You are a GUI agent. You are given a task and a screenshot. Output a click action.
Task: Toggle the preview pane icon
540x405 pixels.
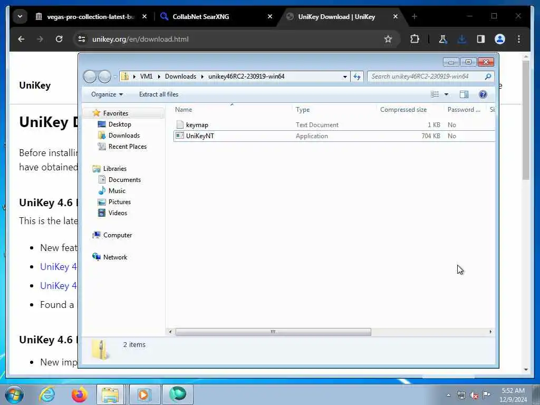[x=464, y=94]
